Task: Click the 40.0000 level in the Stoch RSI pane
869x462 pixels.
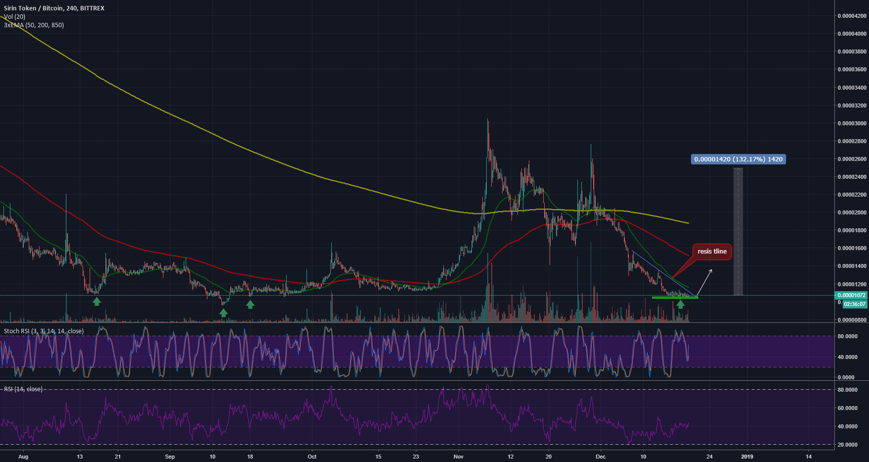Action: [847, 357]
